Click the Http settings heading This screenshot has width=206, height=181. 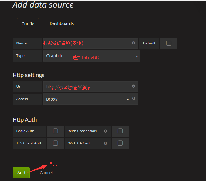[29, 75]
